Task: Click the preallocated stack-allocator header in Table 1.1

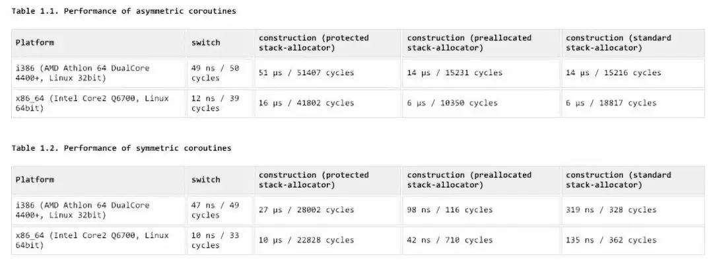Action: [469, 43]
